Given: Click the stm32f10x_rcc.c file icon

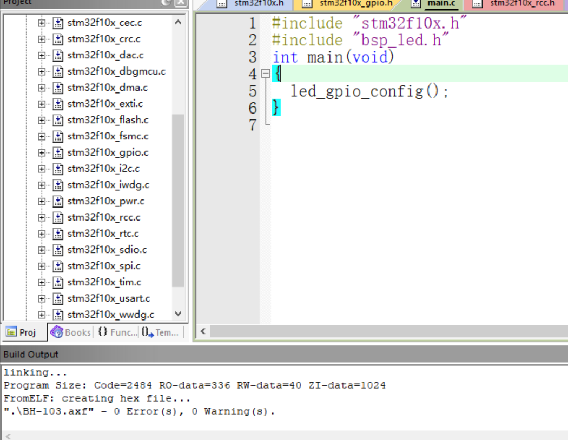Looking at the screenshot, I should coord(58,217).
